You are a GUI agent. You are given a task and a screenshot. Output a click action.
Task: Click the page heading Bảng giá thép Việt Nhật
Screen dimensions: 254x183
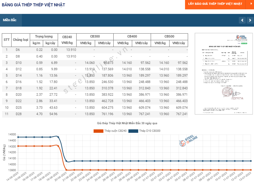pyautogui.click(x=33, y=5)
